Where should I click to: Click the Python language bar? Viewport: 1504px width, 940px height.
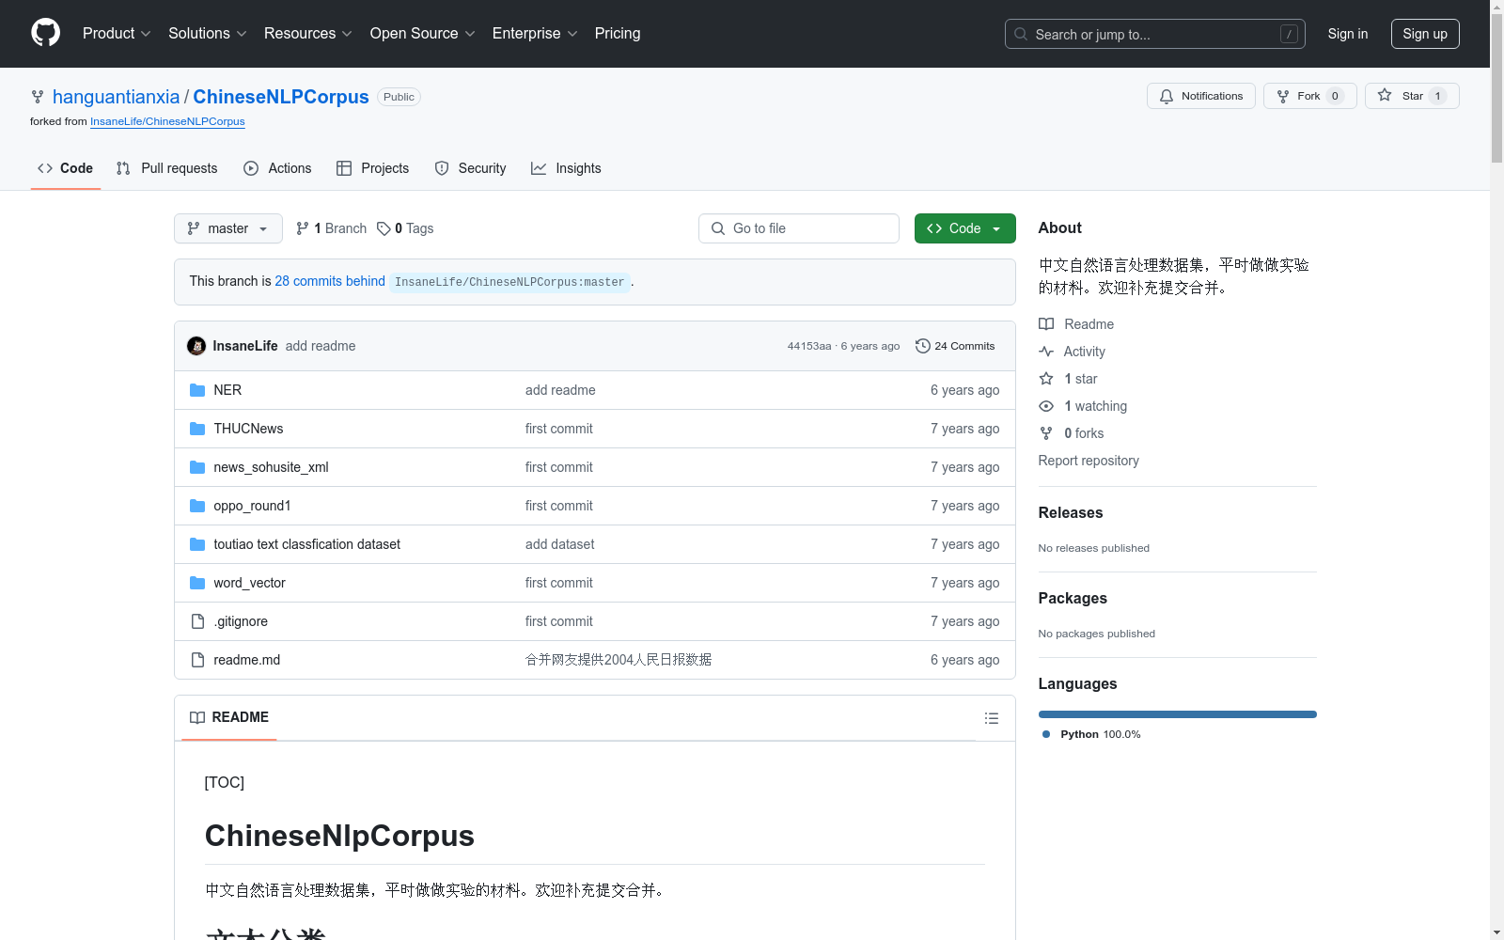[1177, 714]
